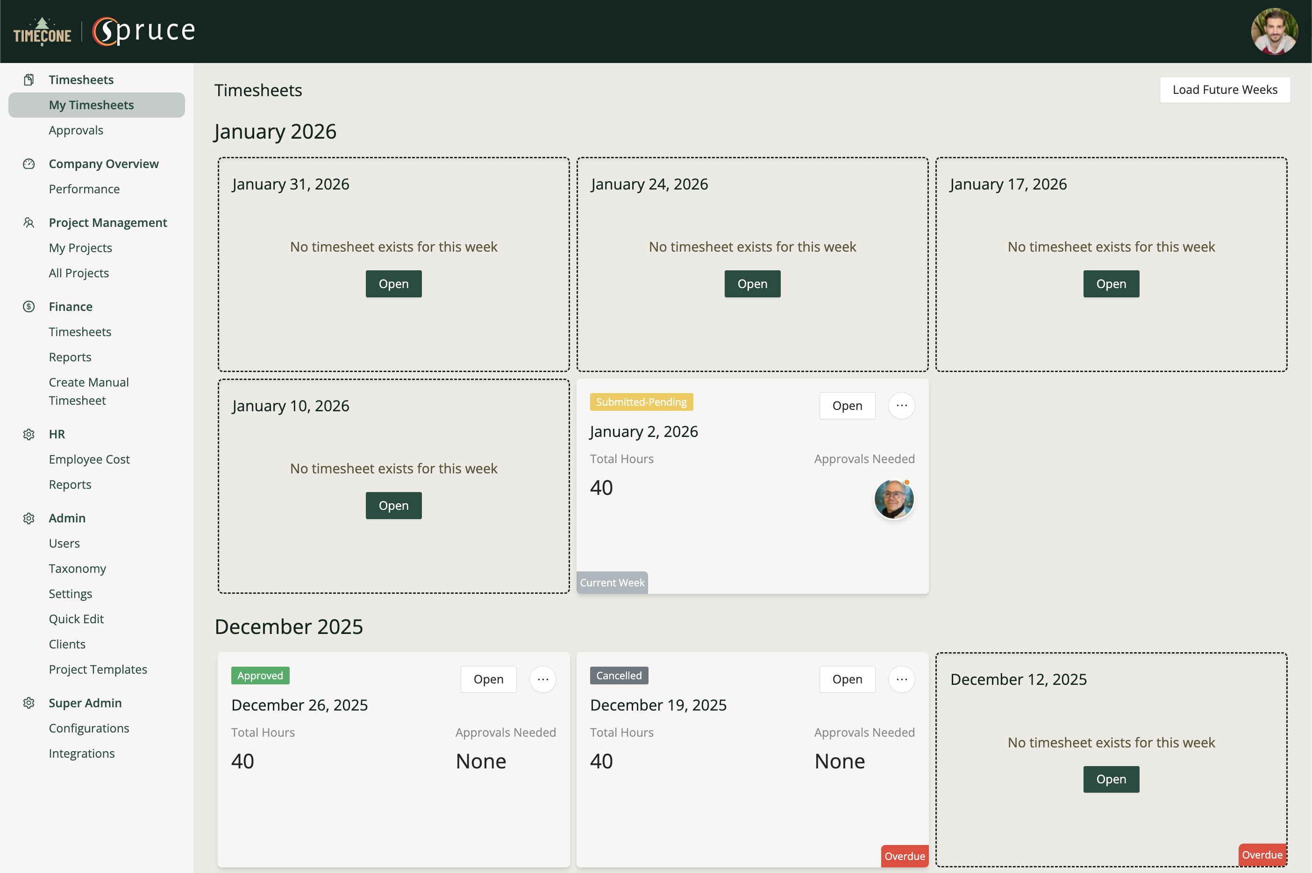Image resolution: width=1312 pixels, height=873 pixels.
Task: Click the approver avatar on January 2 card
Action: 894,499
